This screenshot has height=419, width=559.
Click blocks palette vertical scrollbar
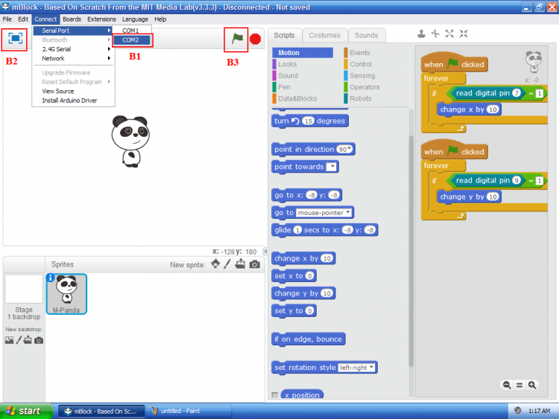[x=411, y=251]
